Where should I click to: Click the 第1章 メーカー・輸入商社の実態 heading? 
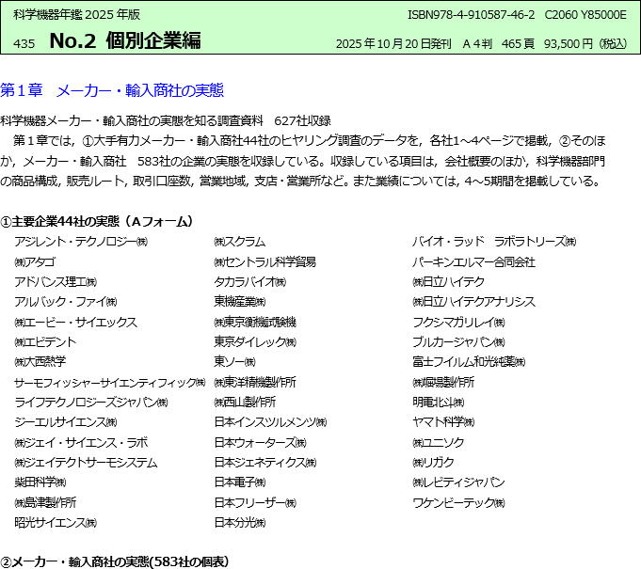click(x=112, y=91)
